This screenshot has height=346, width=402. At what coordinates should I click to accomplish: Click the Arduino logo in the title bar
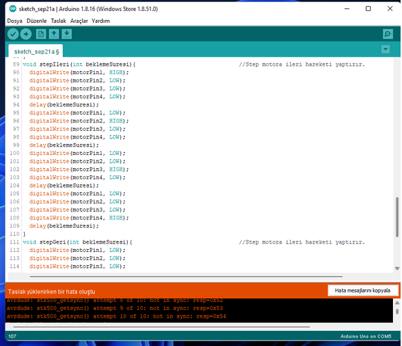[12, 8]
